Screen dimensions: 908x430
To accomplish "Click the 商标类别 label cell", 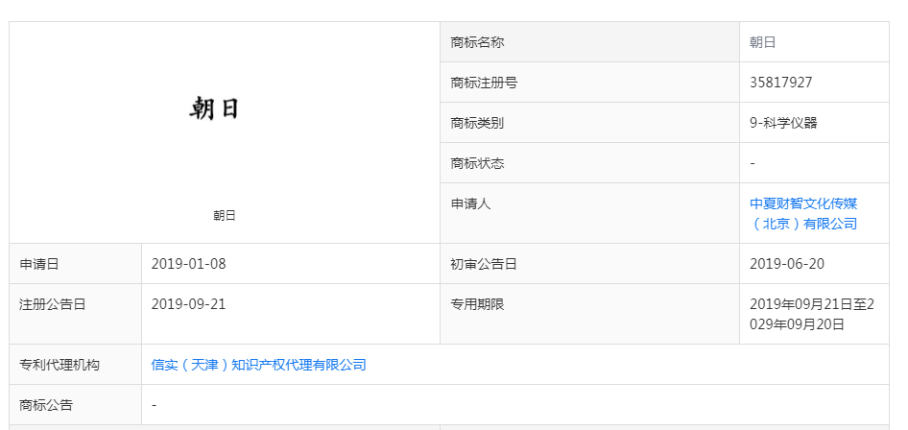I will point(589,123).
